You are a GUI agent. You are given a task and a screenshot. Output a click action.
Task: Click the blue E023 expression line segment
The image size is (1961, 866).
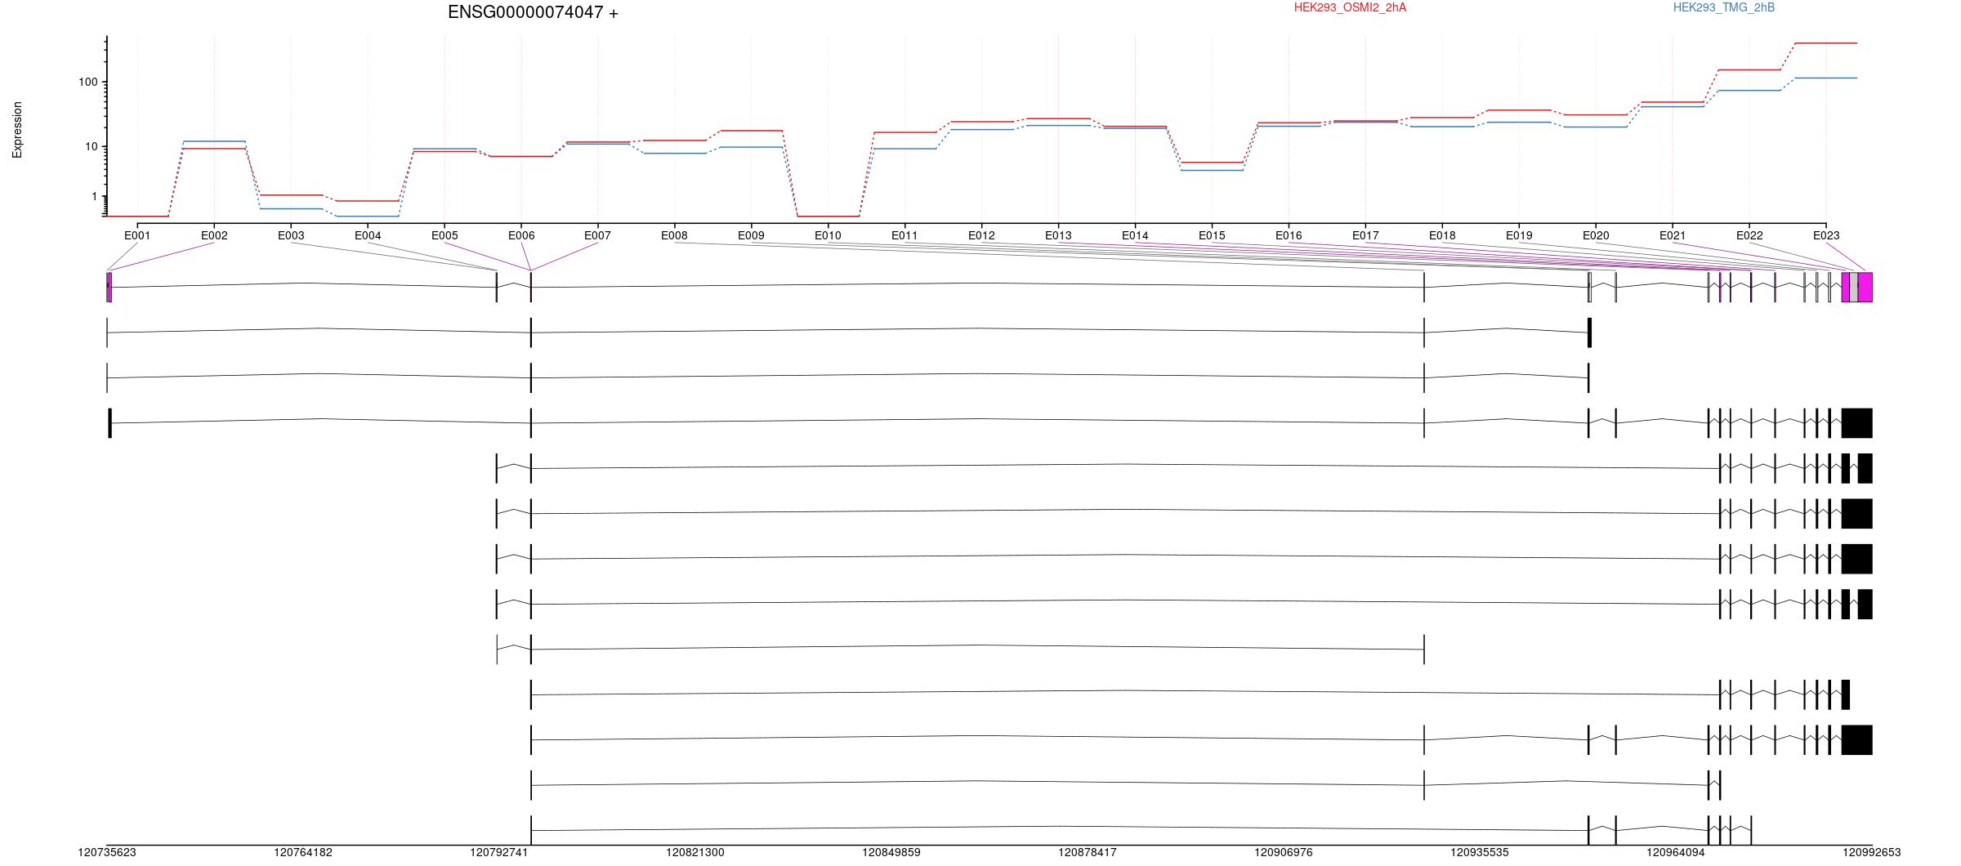[1826, 78]
